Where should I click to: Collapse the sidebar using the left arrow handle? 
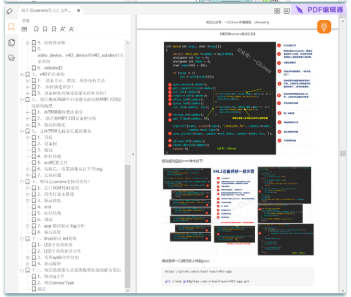133,154
